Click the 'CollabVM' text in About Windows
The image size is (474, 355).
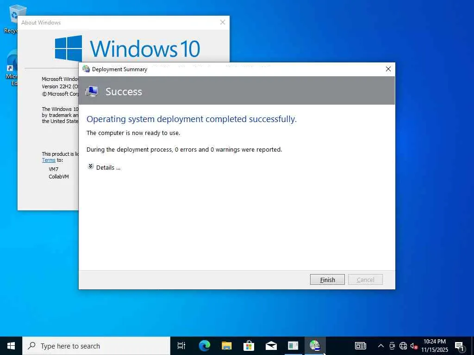click(x=59, y=177)
